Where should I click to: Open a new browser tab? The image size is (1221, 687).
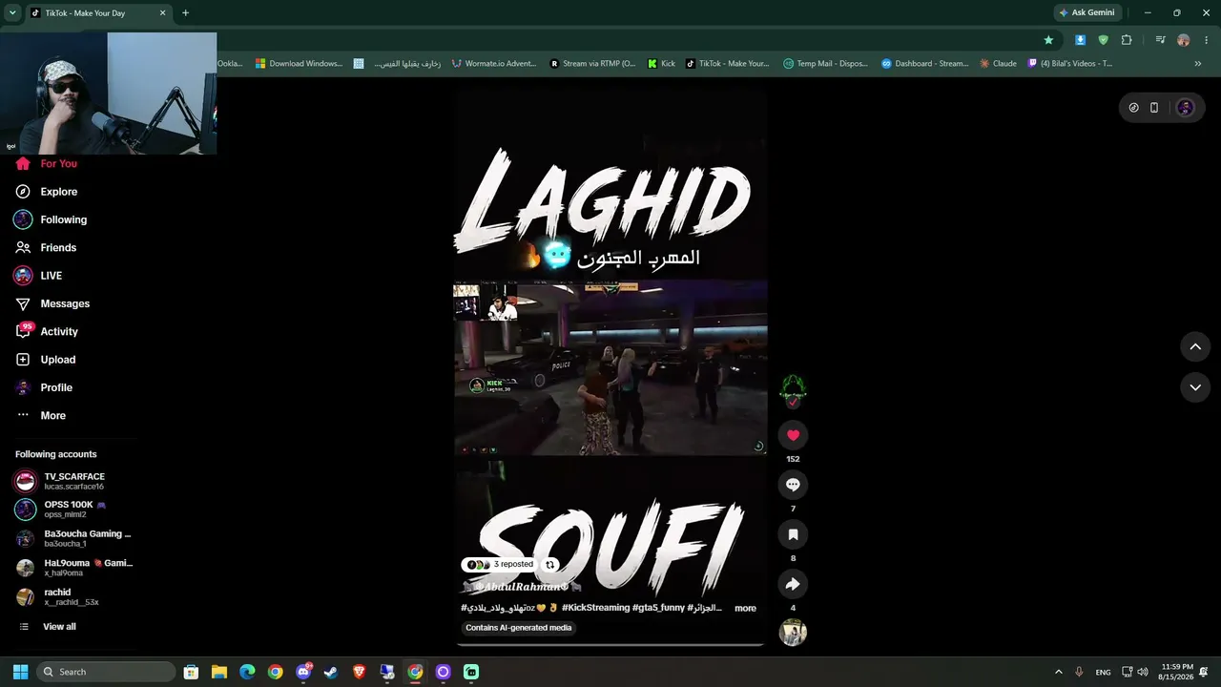point(185,13)
